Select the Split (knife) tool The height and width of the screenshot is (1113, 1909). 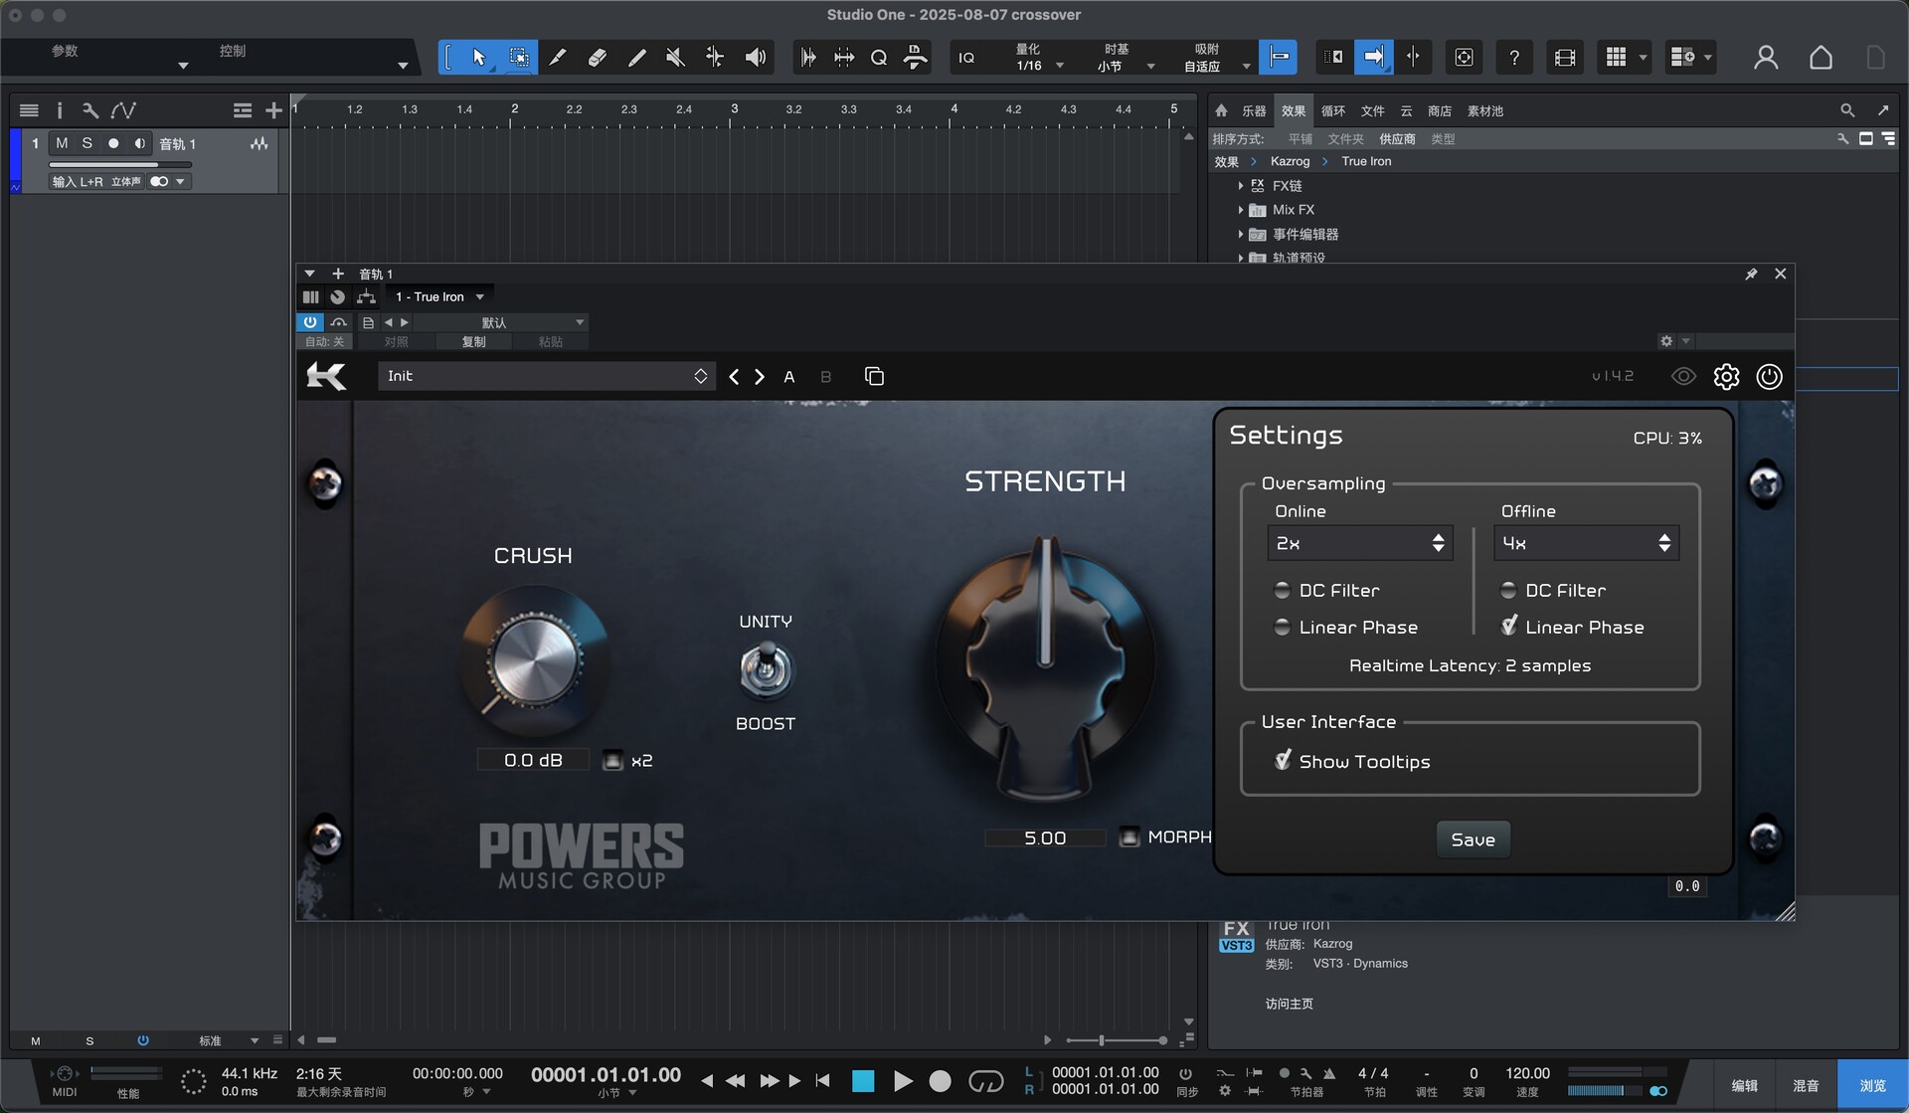coord(558,58)
